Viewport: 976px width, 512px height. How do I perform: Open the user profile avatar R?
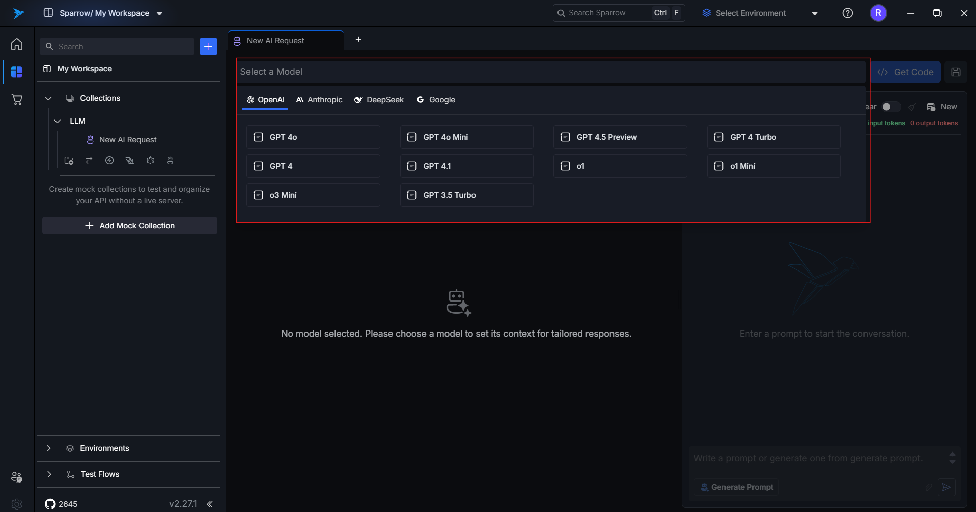pos(878,13)
